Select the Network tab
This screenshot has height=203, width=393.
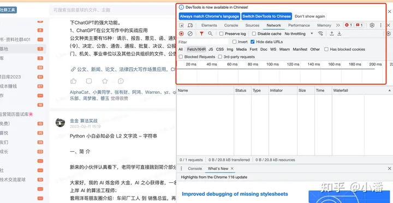coord(273,25)
